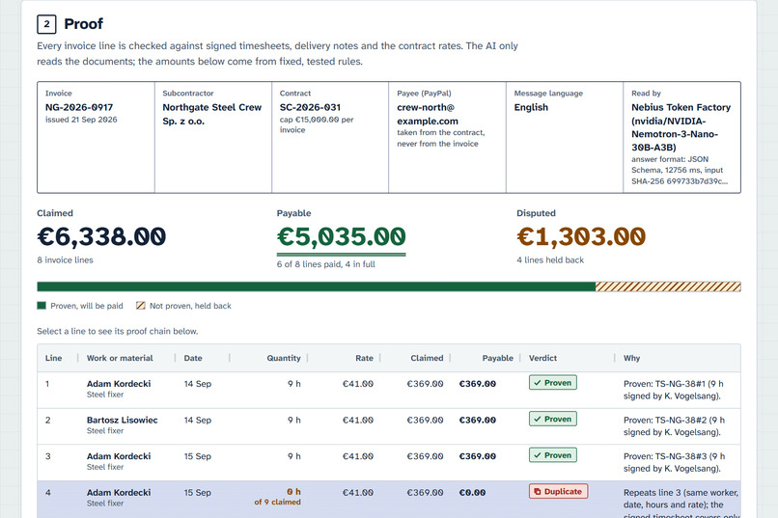Click the Nebius Token Factory model name
This screenshot has width=778, height=518.
point(681,127)
